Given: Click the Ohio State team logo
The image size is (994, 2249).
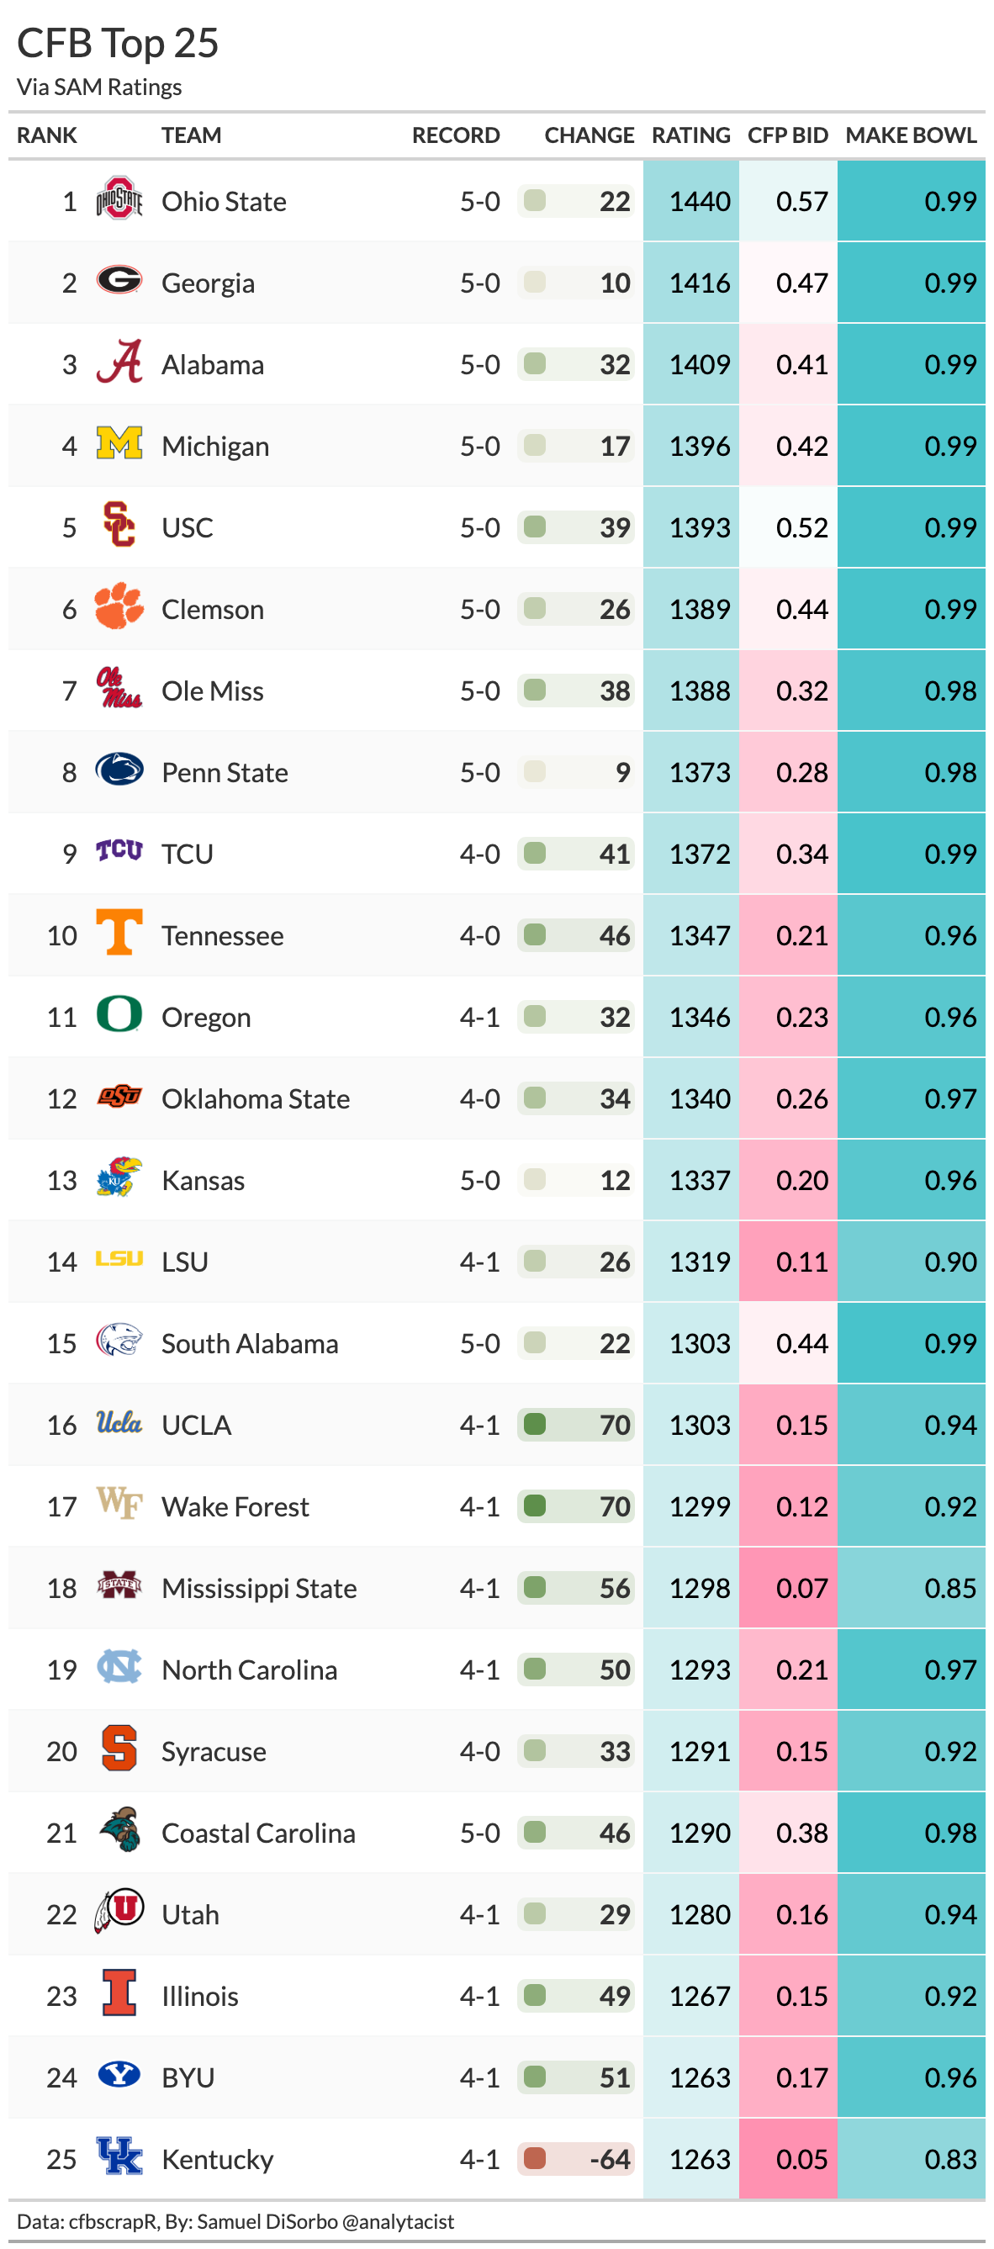Looking at the screenshot, I should coord(119,200).
